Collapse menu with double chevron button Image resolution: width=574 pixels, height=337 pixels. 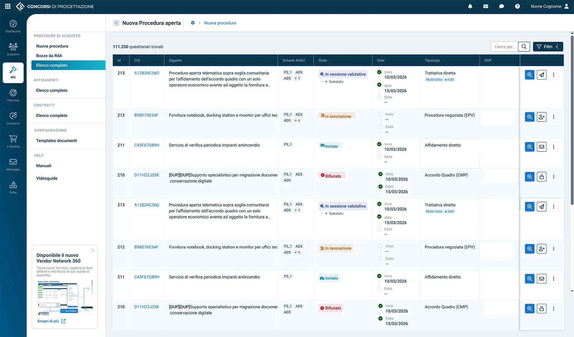point(116,23)
